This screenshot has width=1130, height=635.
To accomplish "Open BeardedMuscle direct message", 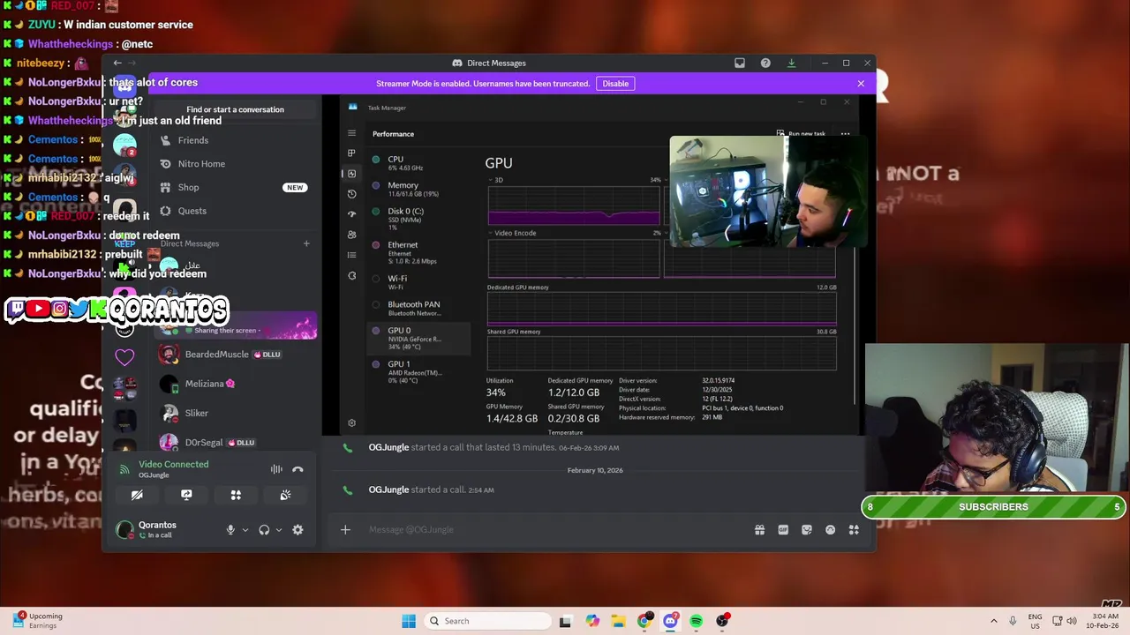I will click(x=235, y=355).
